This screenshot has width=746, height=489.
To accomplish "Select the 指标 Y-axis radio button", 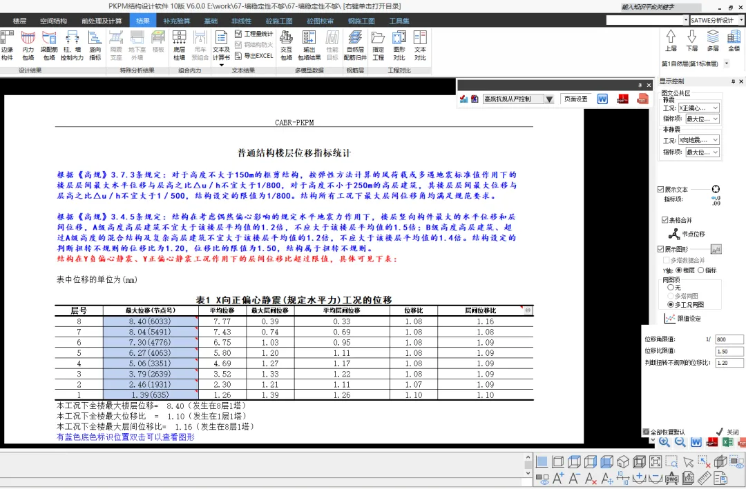I will pyautogui.click(x=700, y=270).
